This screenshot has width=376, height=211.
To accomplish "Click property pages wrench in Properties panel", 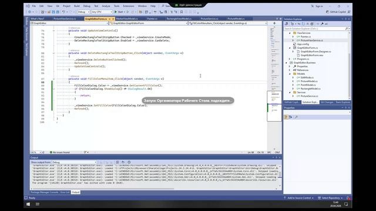I will 296,117.
